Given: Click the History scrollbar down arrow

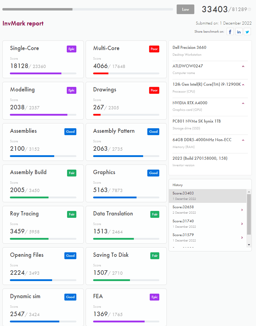Looking at the screenshot, I should click(x=249, y=245).
